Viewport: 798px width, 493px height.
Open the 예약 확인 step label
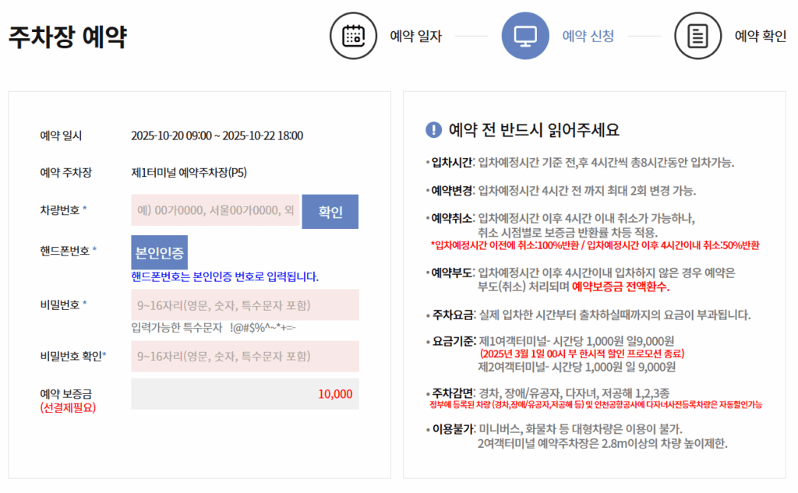click(760, 36)
